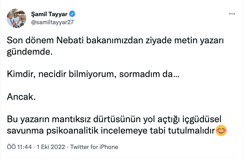Screen dimensions: 244x160
Task: Click the words "Son dönem" starting the tweet
Action: pos(26,40)
